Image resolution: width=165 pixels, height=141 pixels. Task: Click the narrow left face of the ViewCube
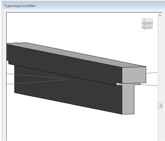[143, 24]
